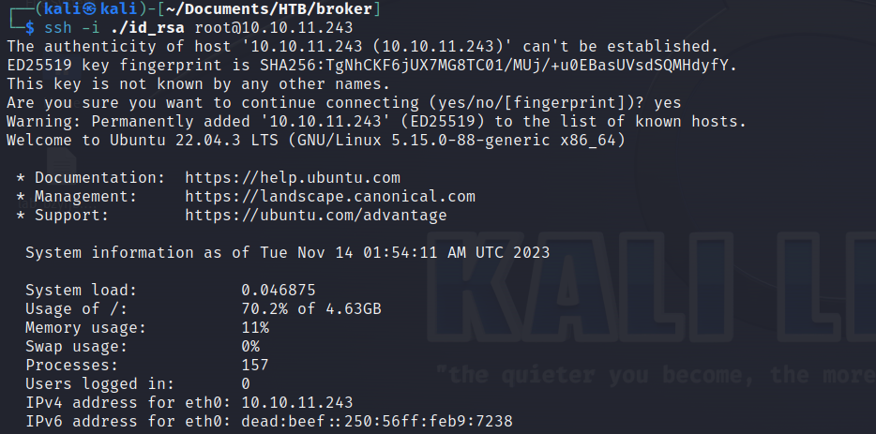Viewport: 876px width, 434px height.
Task: Click the Memory usage value 11%
Action: pos(255,328)
